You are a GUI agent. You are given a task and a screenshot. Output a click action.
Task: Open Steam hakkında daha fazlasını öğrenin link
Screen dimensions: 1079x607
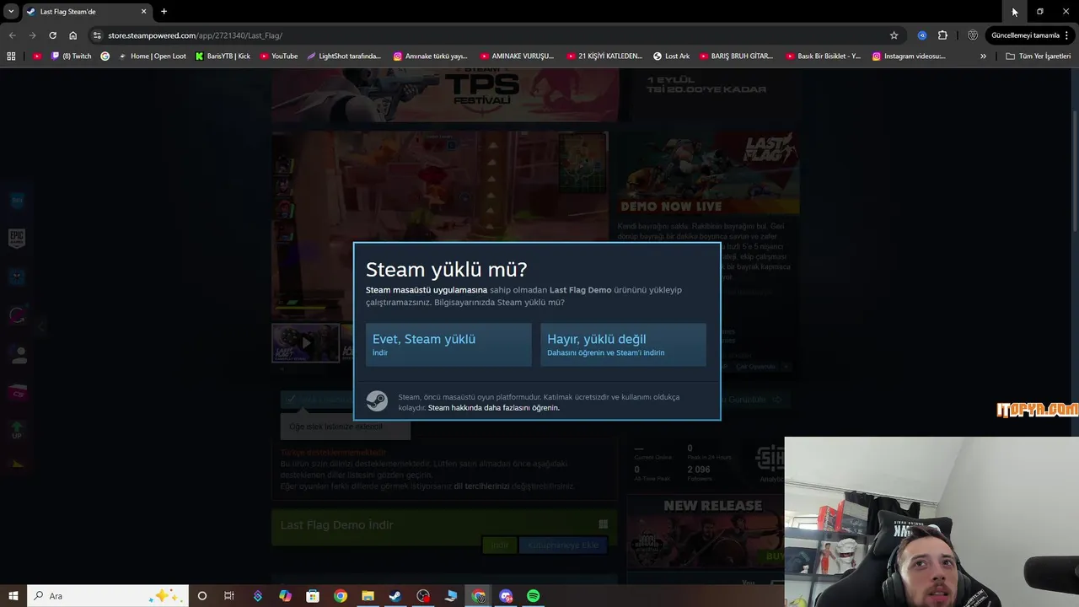(x=493, y=408)
